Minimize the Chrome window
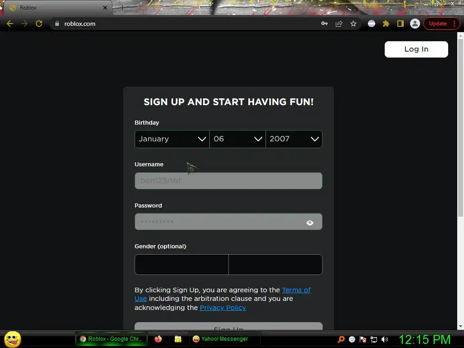The width and height of the screenshot is (464, 348). pos(426,4)
